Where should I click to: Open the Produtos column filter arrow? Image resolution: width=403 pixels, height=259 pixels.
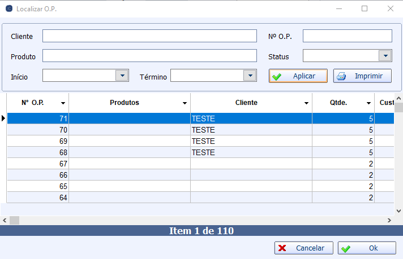point(185,103)
